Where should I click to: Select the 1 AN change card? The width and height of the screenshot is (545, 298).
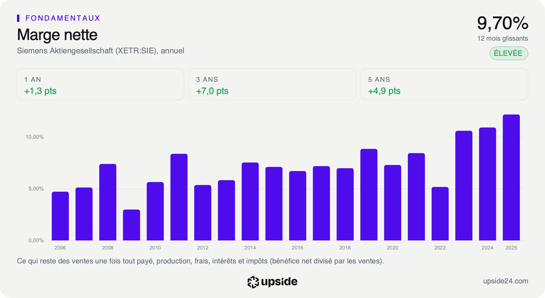point(100,84)
